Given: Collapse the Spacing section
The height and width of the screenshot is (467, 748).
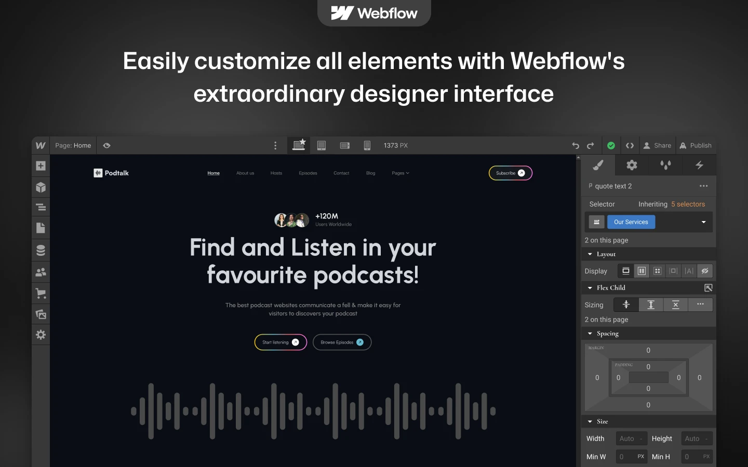Looking at the screenshot, I should 590,334.
